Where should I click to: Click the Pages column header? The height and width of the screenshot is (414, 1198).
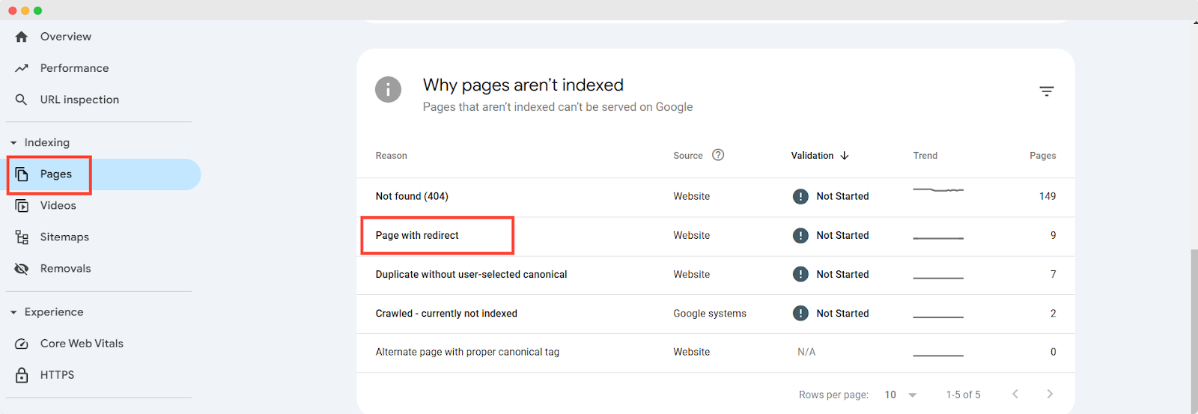click(x=1043, y=156)
